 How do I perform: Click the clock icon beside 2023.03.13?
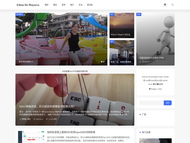tap(34, 119)
